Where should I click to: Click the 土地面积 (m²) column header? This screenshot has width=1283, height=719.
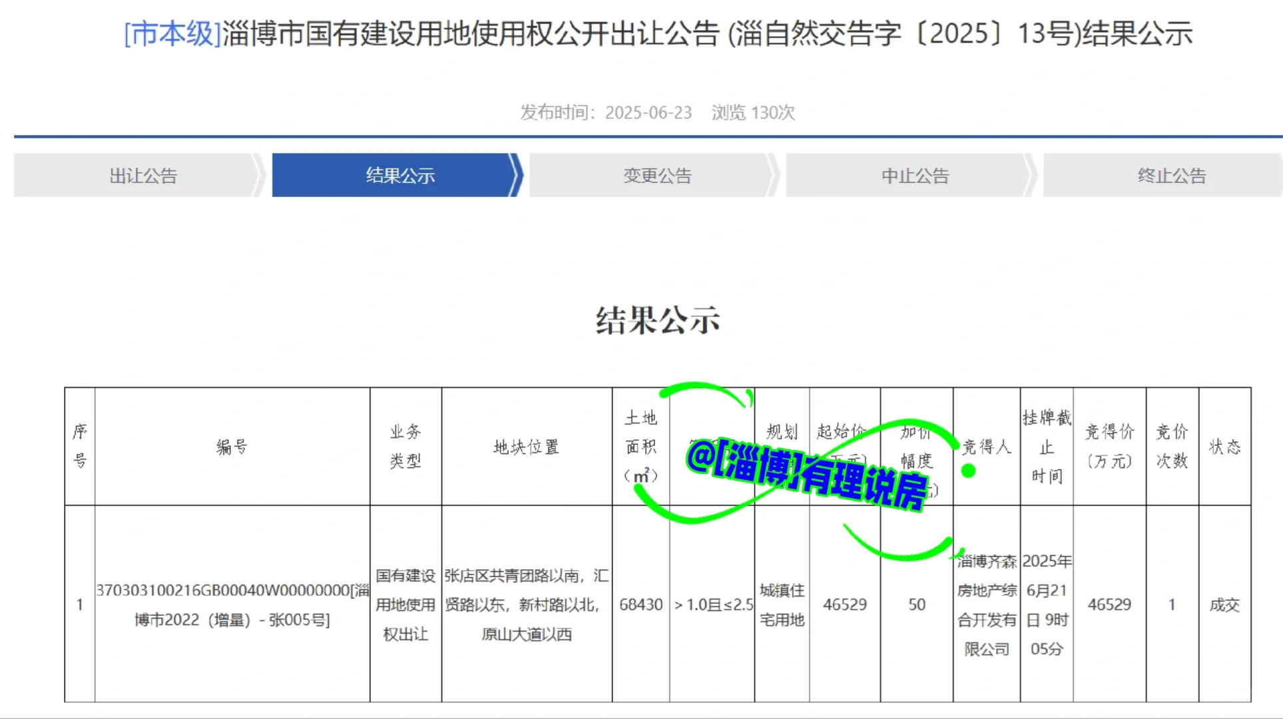641,446
